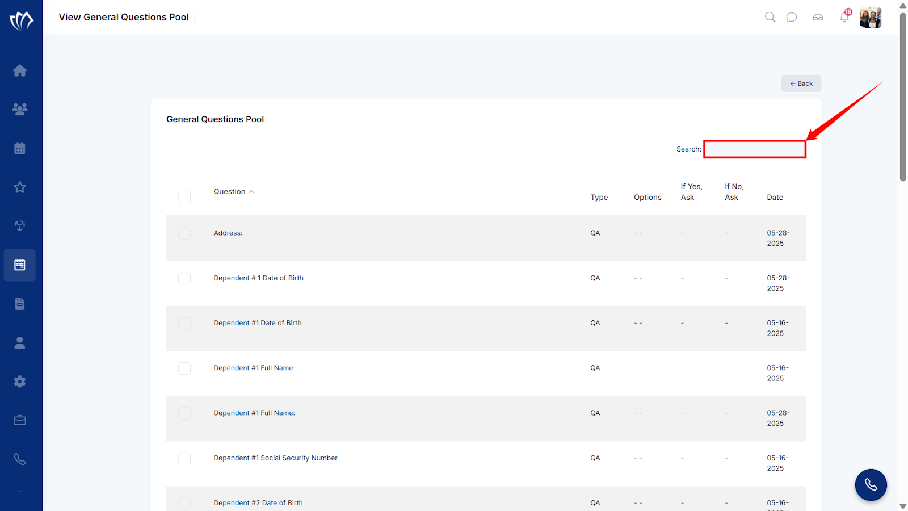Click the scrollbar down arrow
This screenshot has height=511, width=908.
tap(903, 506)
